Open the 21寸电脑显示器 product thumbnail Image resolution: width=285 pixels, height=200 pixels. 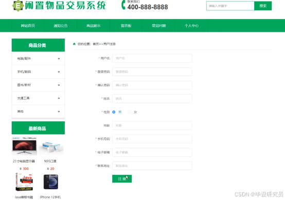24,146
